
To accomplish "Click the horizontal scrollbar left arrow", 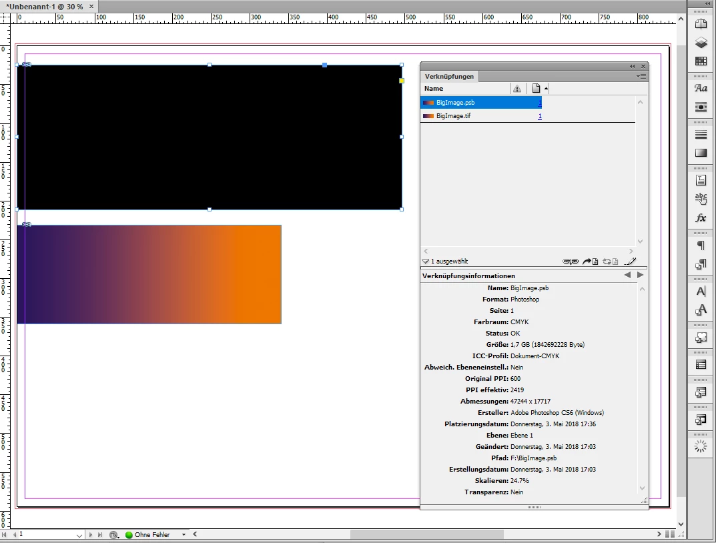I will click(x=195, y=534).
